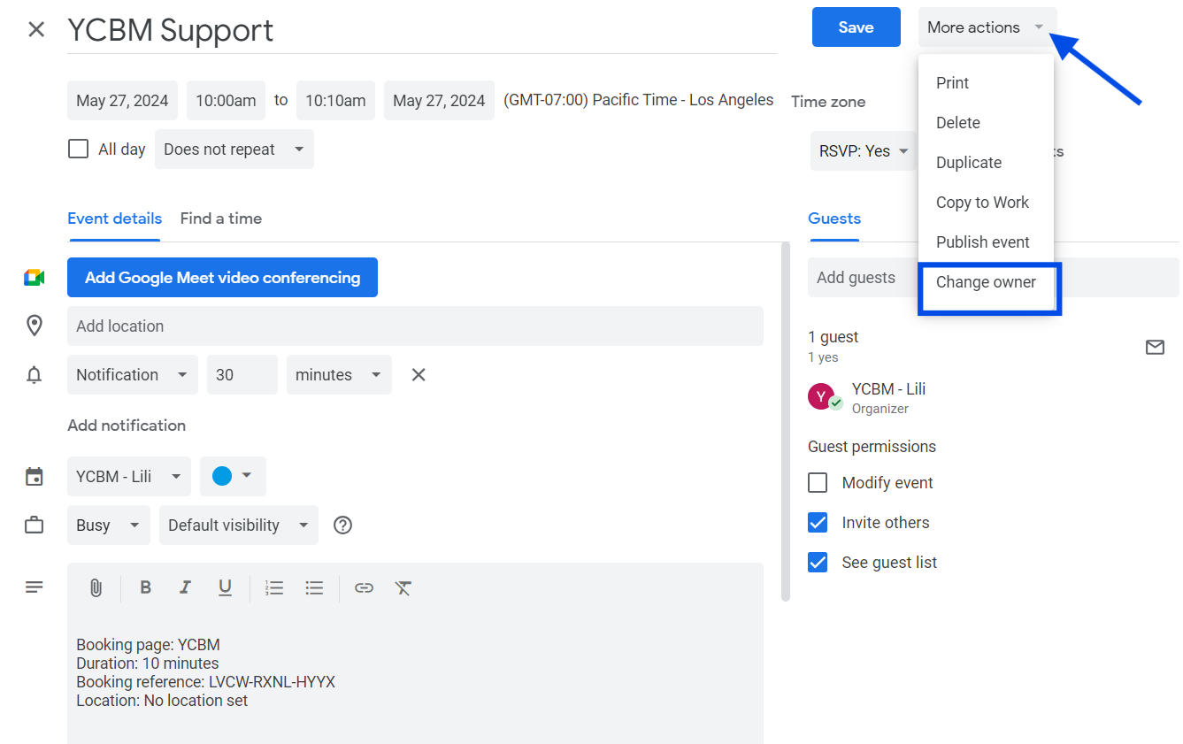Click the Time zone link

tap(828, 102)
